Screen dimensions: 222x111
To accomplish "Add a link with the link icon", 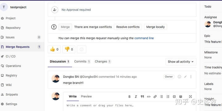I will [x=155, y=97].
